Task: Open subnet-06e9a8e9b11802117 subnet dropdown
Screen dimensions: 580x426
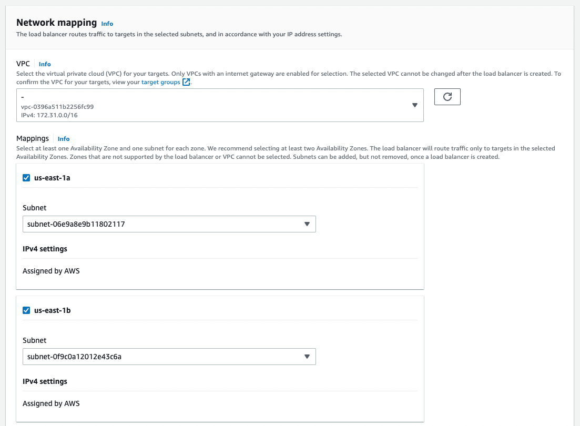Action: pyautogui.click(x=169, y=224)
